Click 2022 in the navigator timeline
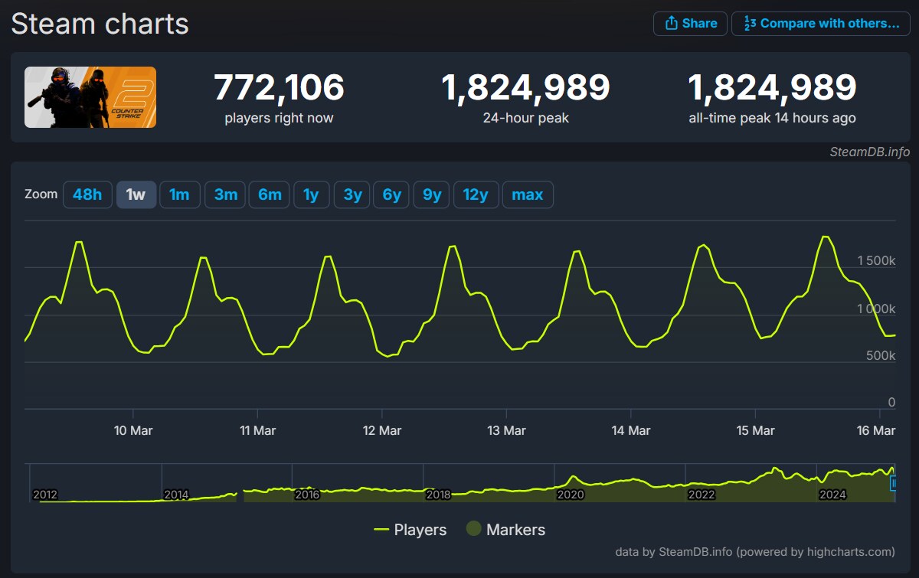The height and width of the screenshot is (578, 919). 702,495
